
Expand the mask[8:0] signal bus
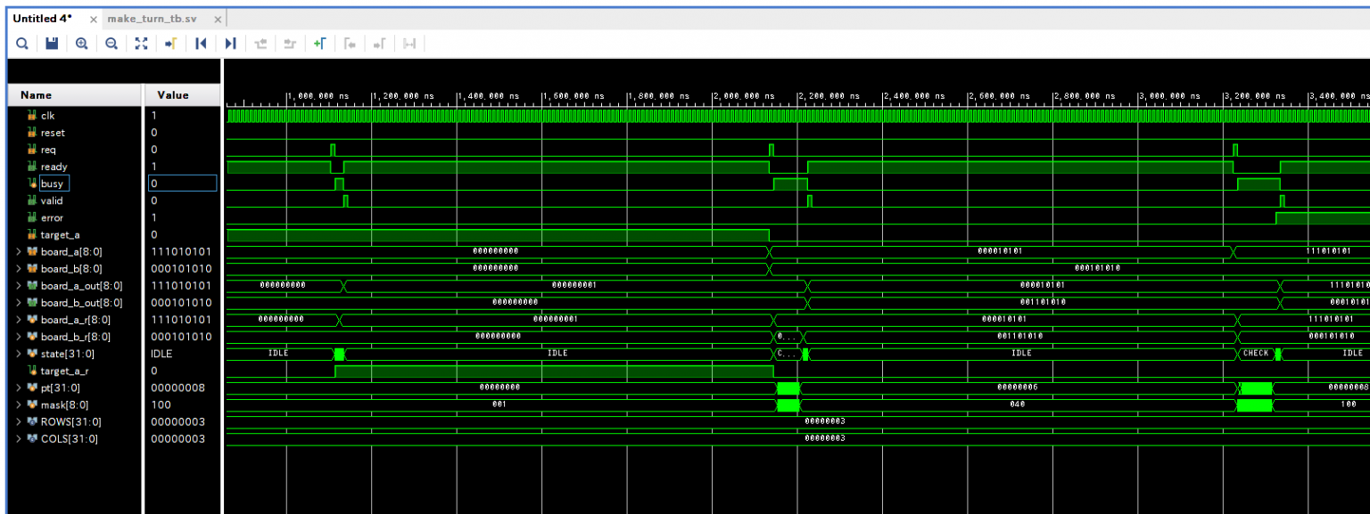[19, 405]
